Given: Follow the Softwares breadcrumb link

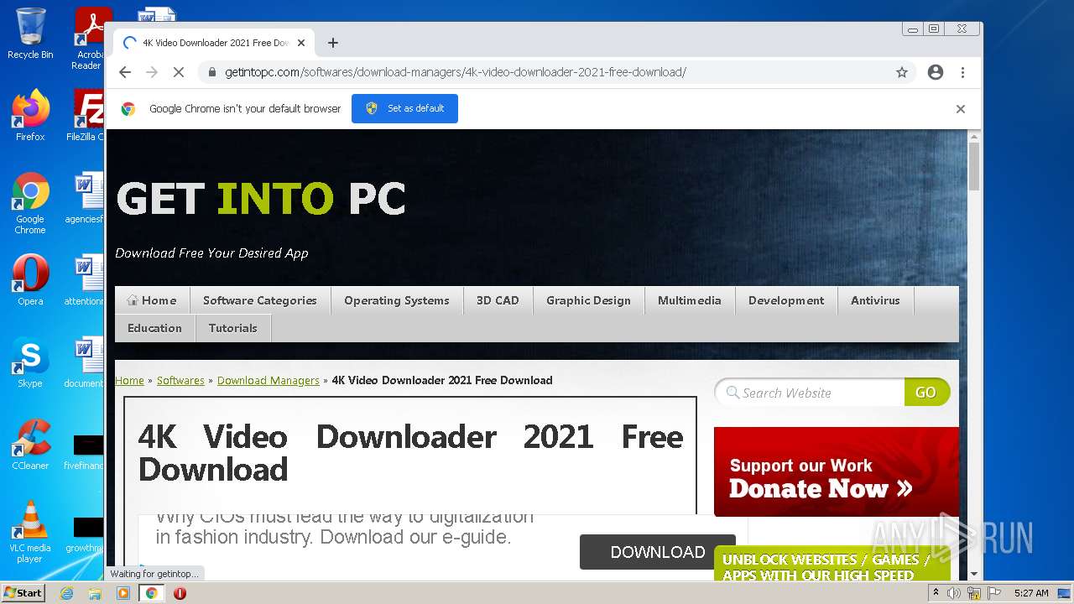Looking at the screenshot, I should 180,380.
